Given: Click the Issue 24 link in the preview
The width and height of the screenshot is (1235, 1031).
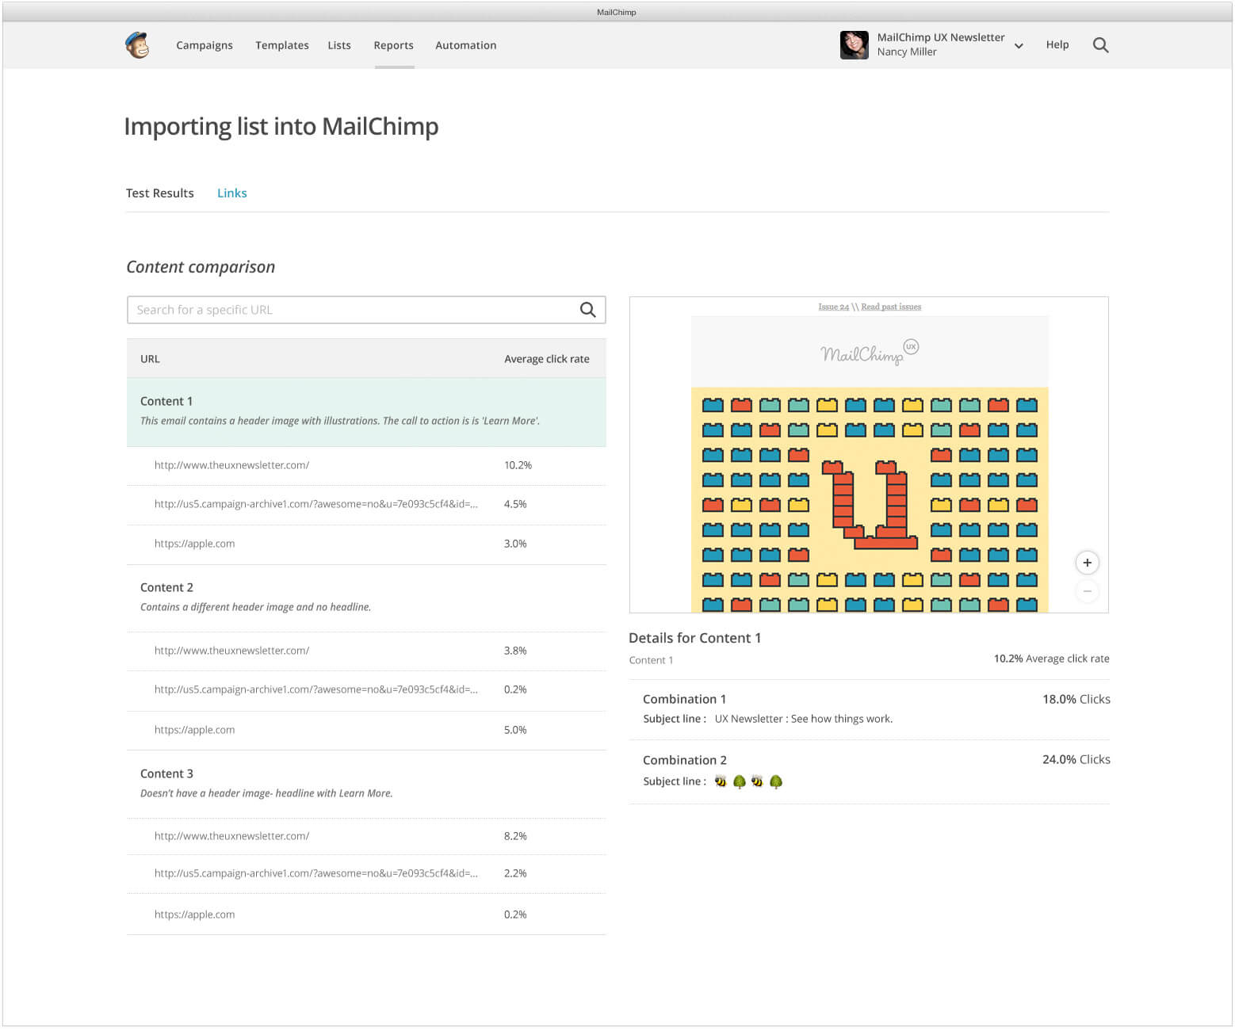Looking at the screenshot, I should pos(833,307).
